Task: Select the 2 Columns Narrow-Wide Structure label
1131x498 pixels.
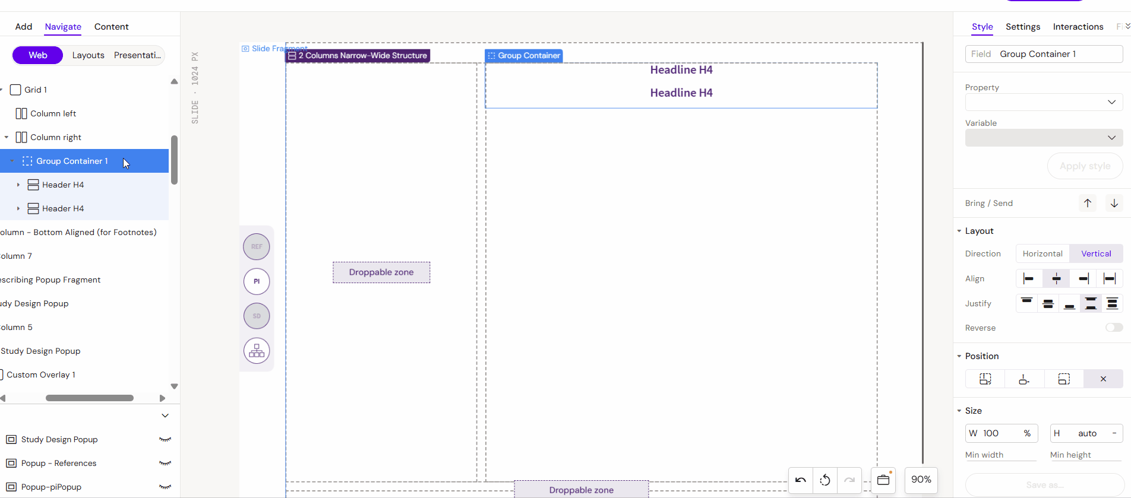Action: click(x=358, y=56)
